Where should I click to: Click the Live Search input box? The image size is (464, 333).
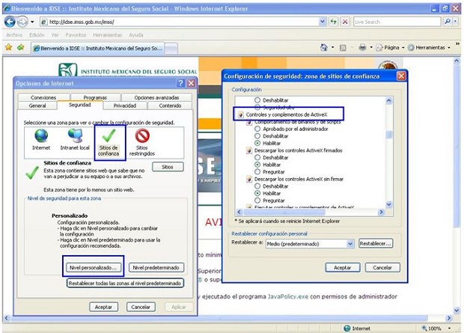point(397,22)
